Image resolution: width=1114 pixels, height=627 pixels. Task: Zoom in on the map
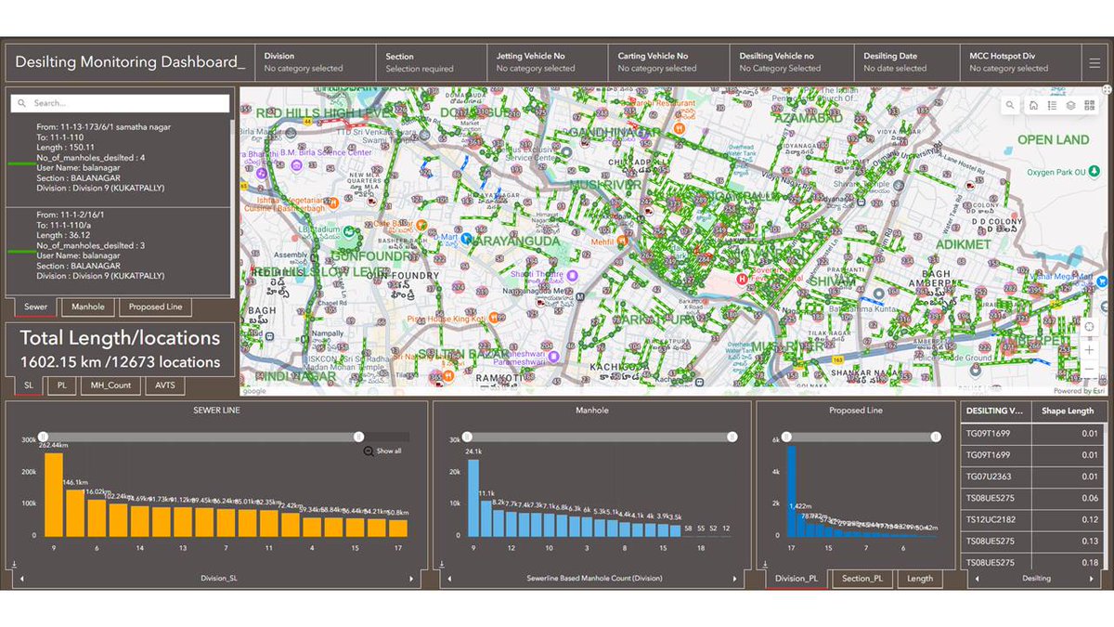tap(1089, 349)
